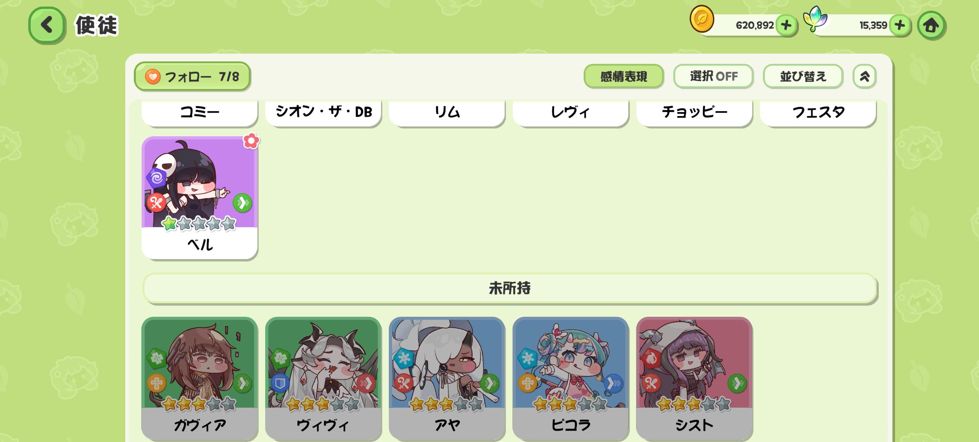Toggle the 感情表現 emotion display
The width and height of the screenshot is (979, 442).
pyautogui.click(x=623, y=76)
